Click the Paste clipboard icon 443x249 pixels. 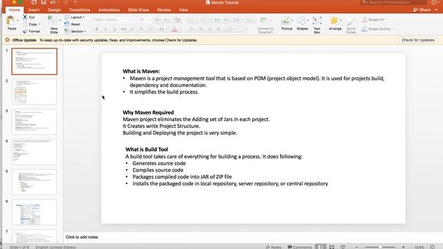[x=11, y=21]
